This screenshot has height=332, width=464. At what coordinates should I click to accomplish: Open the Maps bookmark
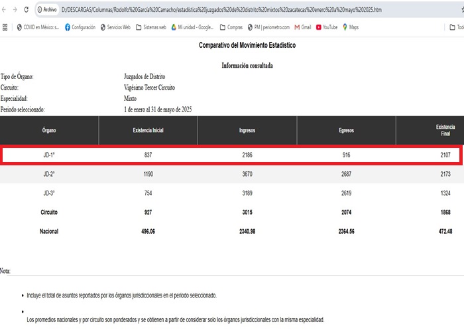(351, 27)
